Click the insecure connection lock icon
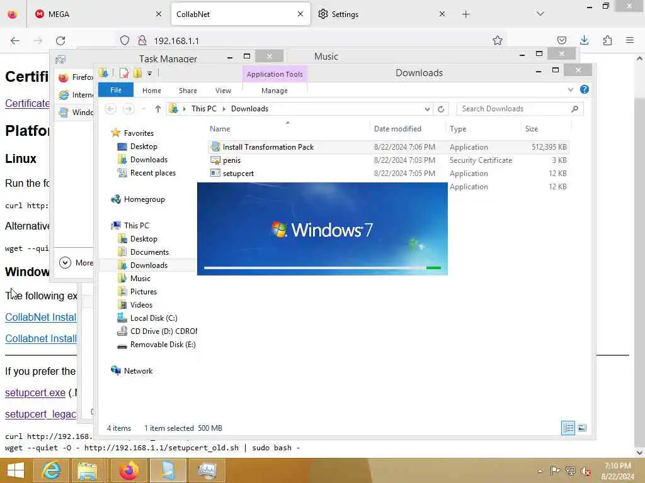The image size is (645, 483). pos(142,40)
